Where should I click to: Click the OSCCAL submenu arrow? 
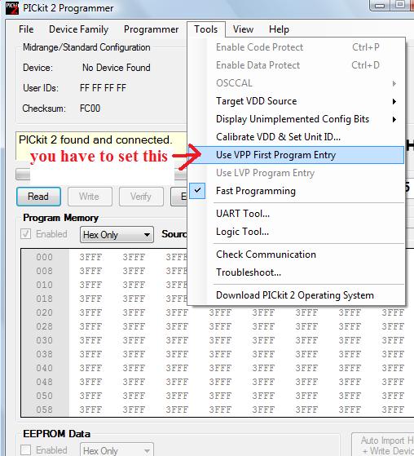pyautogui.click(x=394, y=83)
